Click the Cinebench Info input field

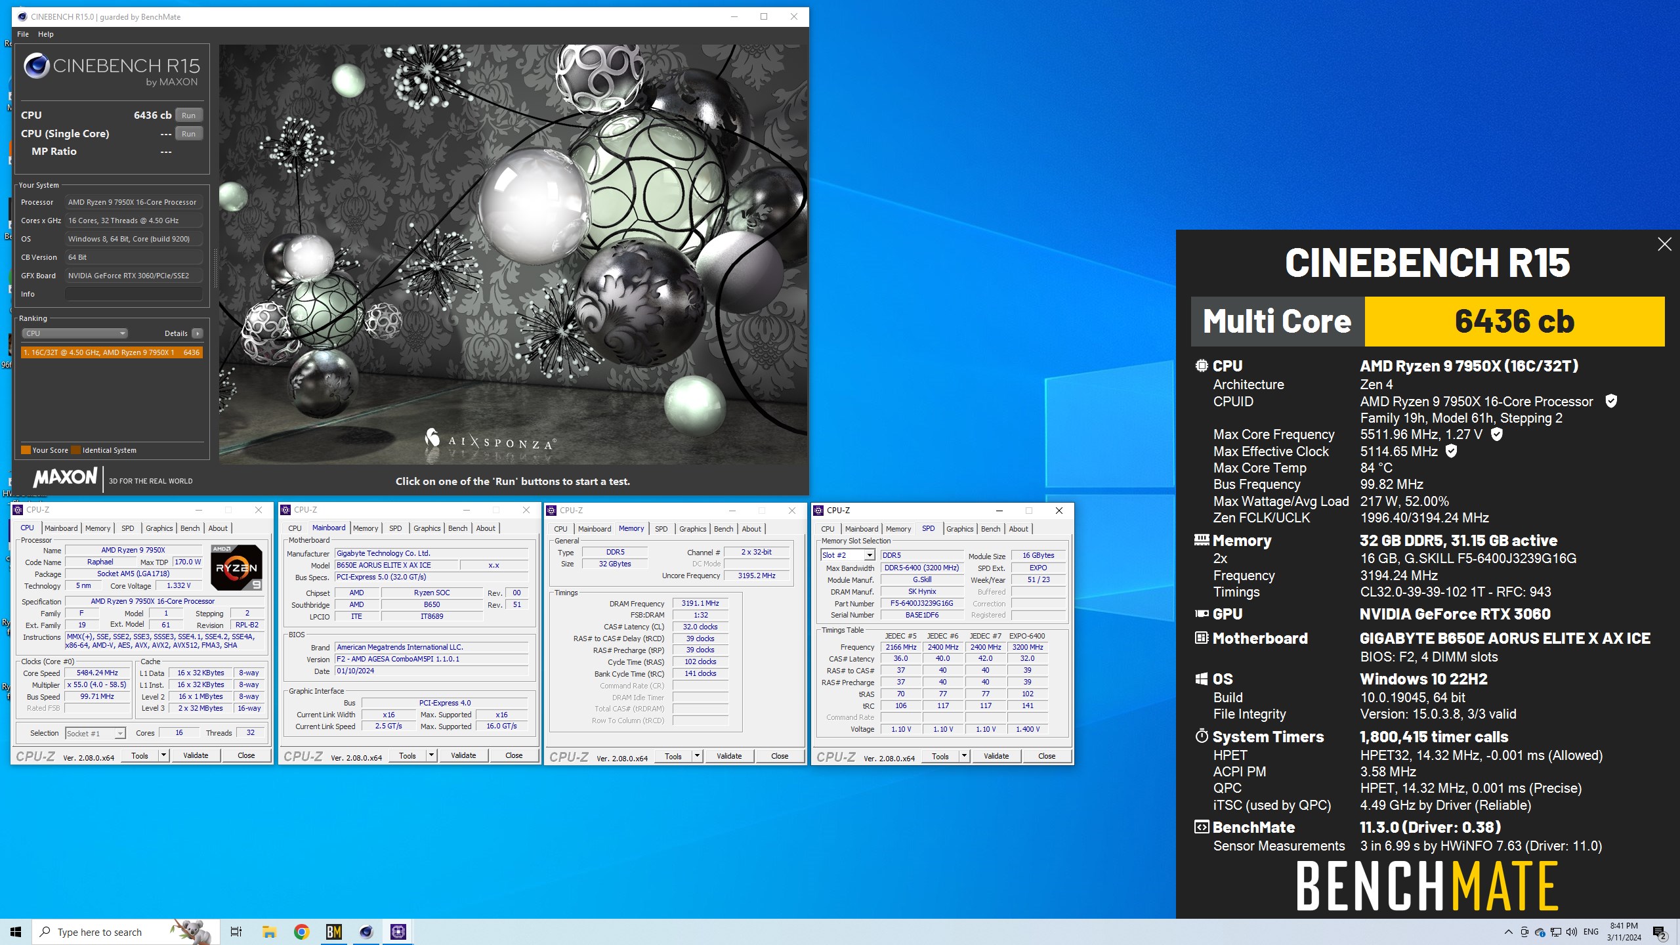point(133,294)
